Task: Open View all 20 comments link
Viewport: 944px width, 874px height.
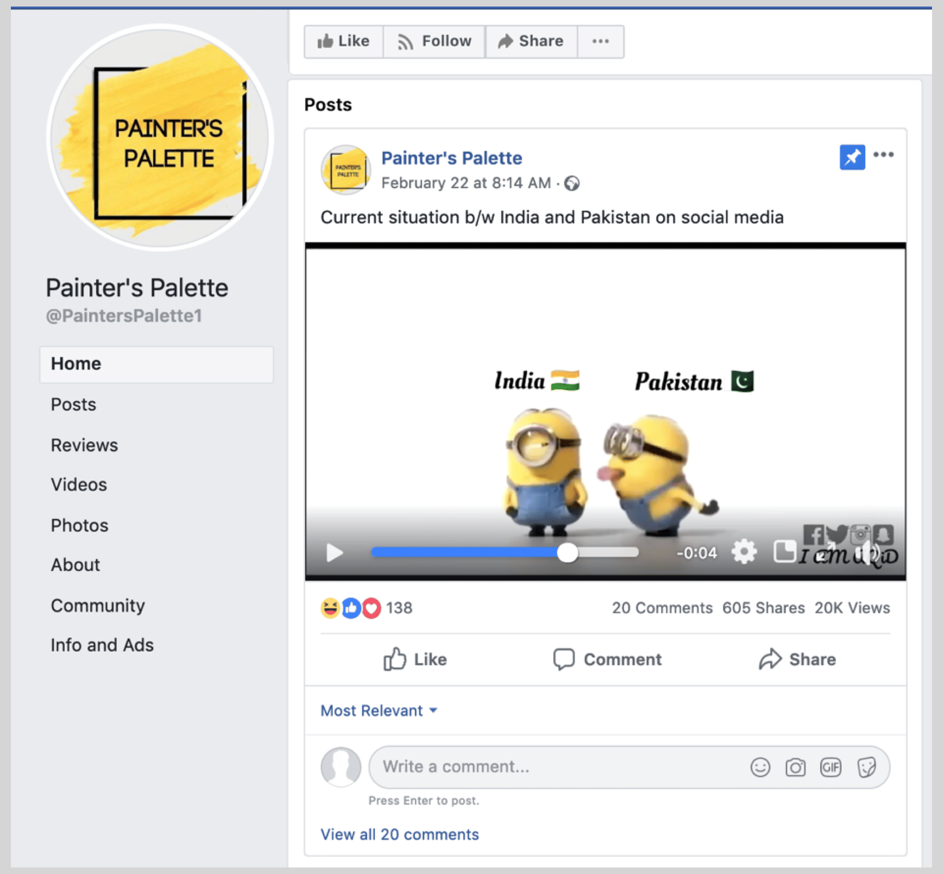Action: click(399, 834)
